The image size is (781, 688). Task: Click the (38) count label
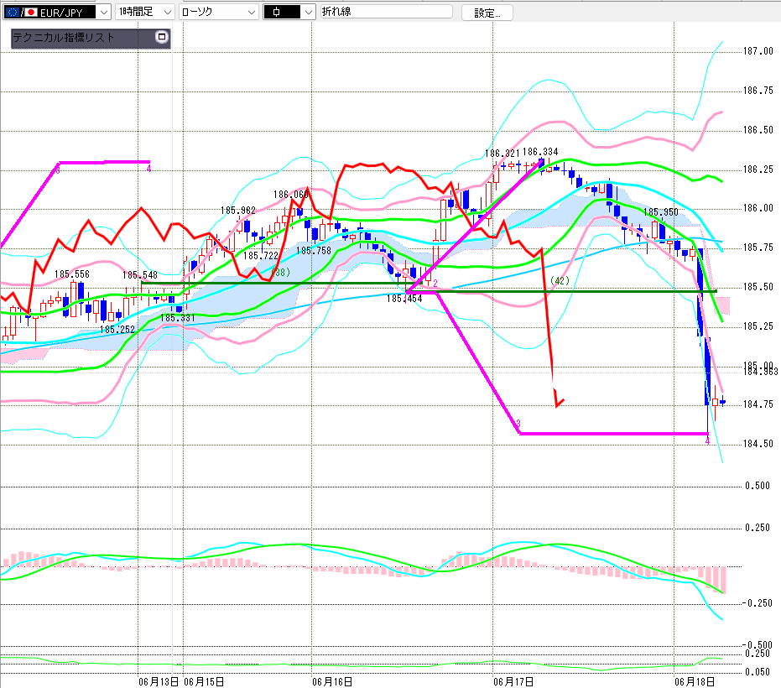(x=281, y=273)
